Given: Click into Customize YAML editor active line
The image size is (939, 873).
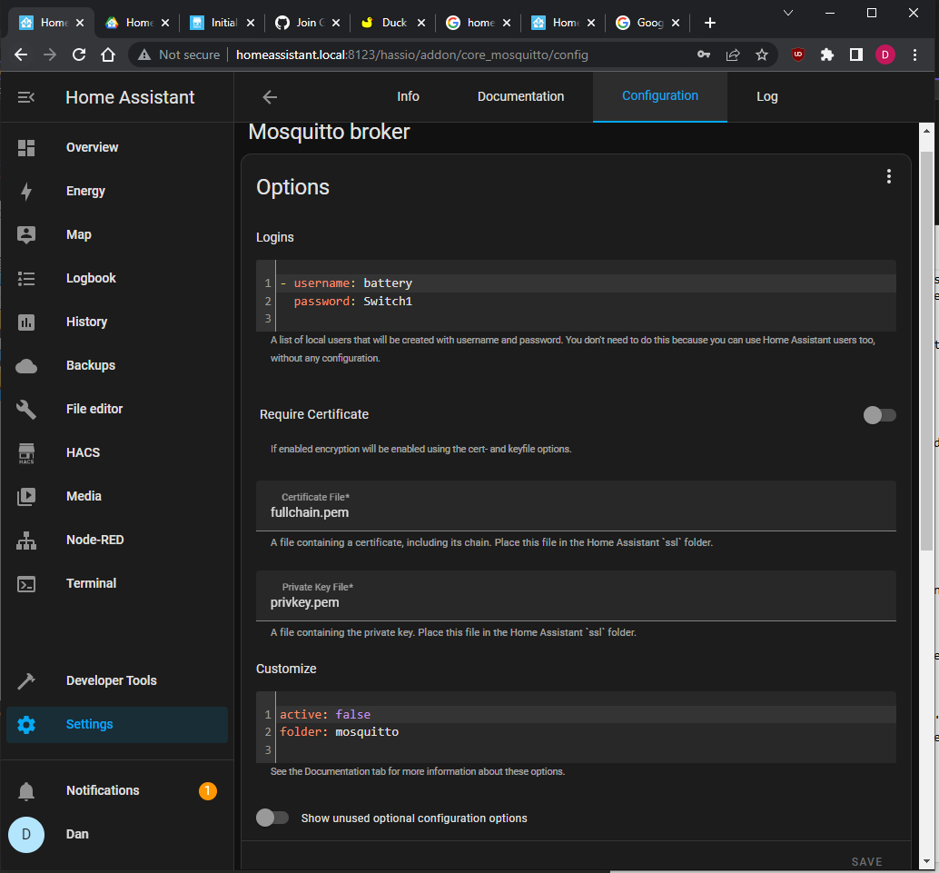Looking at the screenshot, I should tap(587, 714).
